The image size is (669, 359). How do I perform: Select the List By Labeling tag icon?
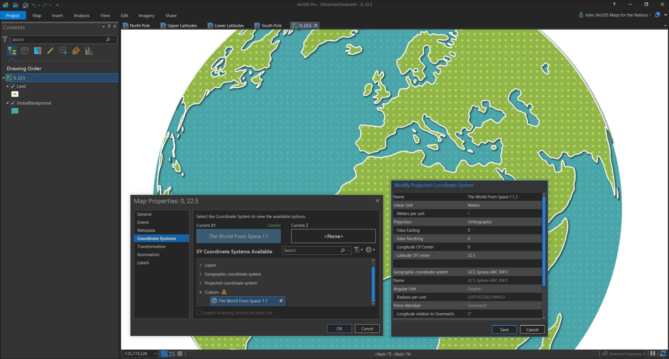[76, 51]
